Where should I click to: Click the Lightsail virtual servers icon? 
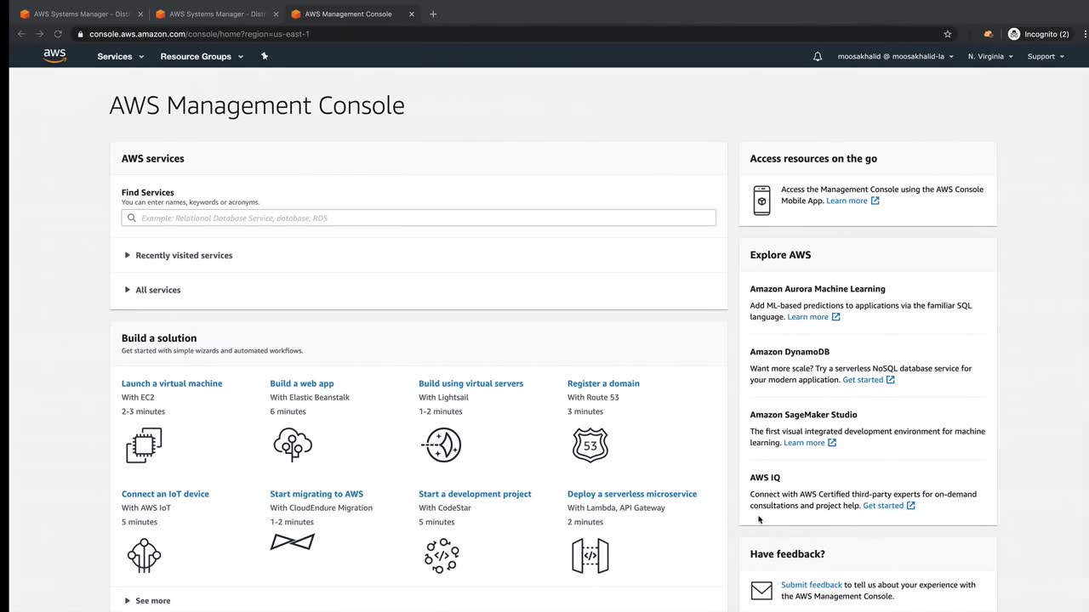[x=442, y=445]
